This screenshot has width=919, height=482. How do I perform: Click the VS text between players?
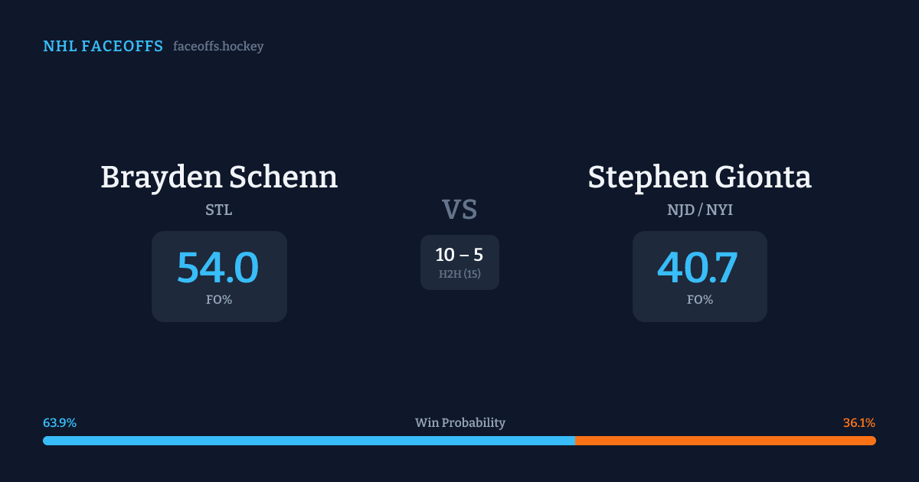point(459,210)
